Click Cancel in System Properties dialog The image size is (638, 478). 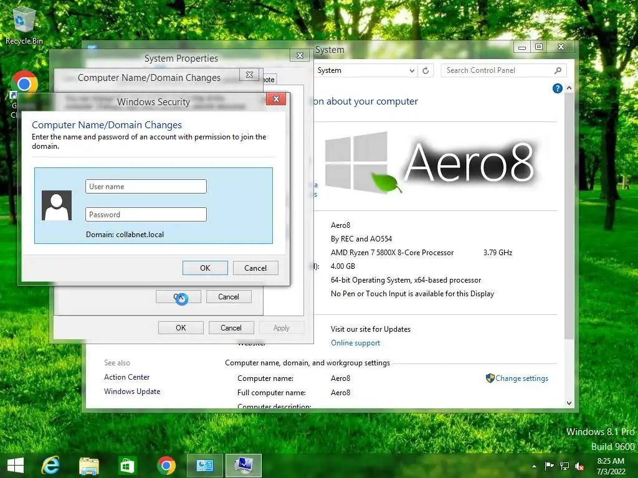point(231,327)
